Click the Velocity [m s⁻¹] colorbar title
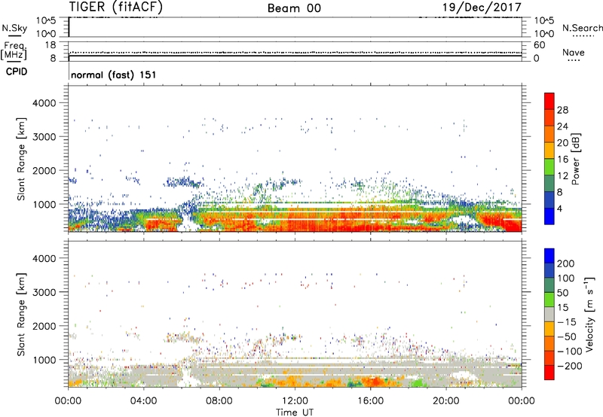Viewport: 603px width, 417px height. click(589, 314)
